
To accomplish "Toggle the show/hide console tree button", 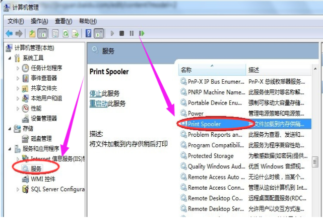I will (x=43, y=33).
